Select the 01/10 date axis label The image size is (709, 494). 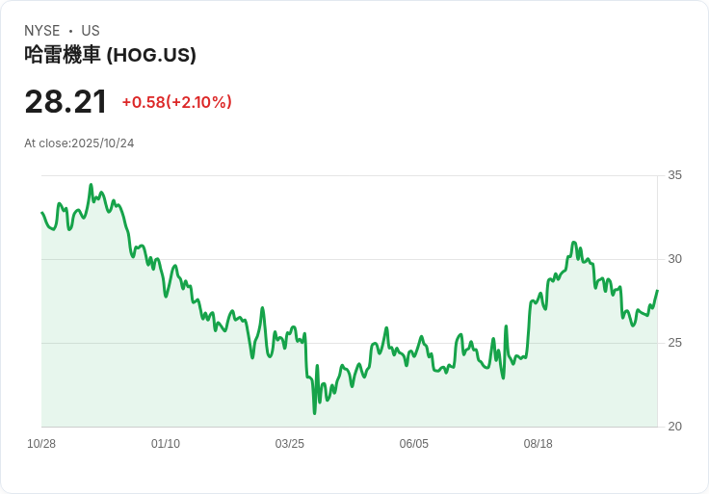point(166,444)
